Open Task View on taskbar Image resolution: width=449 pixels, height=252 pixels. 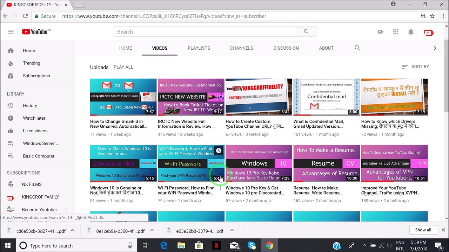click(146, 245)
